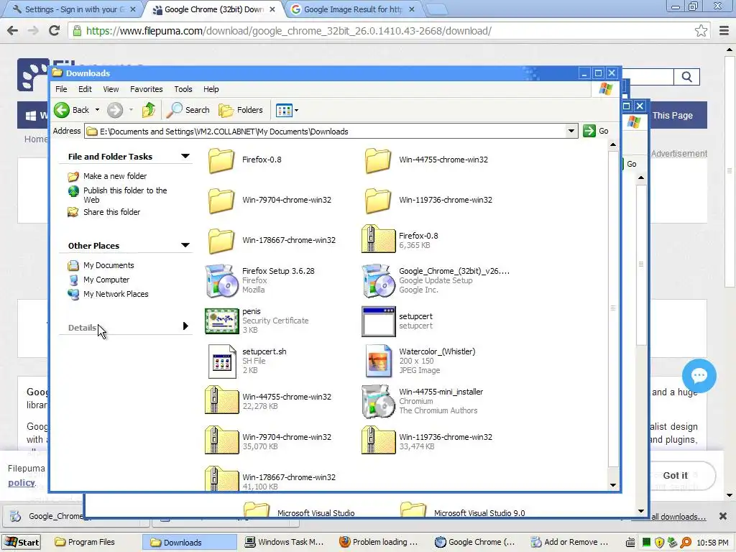Viewport: 736px width, 552px height.
Task: Select the setupcert.sh file icon
Action: [x=221, y=362]
